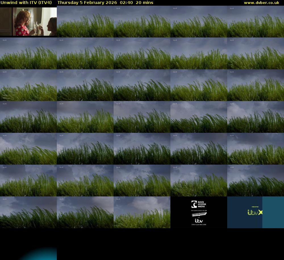Open the first grass thumbnail after champagne scene
The height and width of the screenshot is (260, 284).
(x=85, y=22)
